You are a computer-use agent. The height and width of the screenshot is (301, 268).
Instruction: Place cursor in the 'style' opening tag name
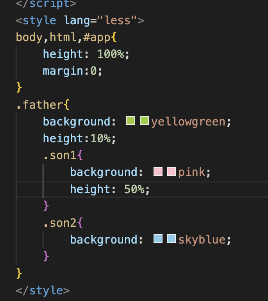pos(39,20)
